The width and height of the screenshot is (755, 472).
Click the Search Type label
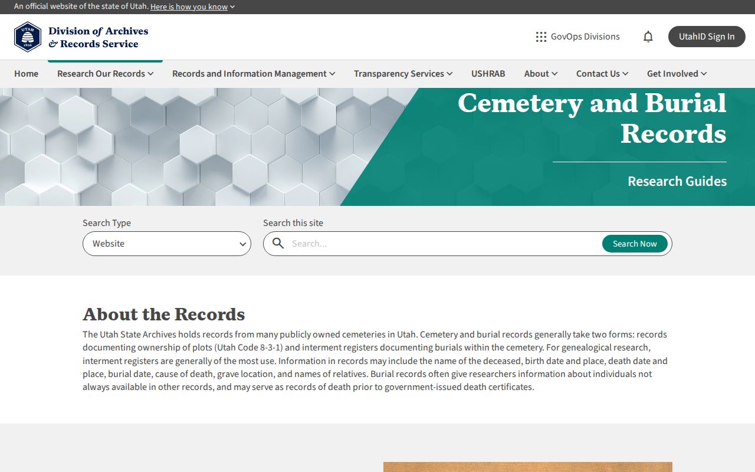pos(107,223)
